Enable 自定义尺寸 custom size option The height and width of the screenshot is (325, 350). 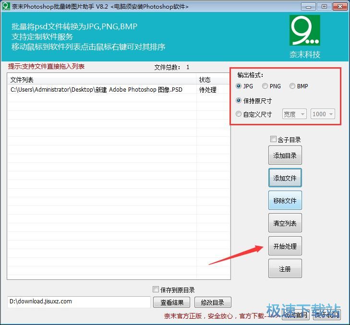point(239,114)
